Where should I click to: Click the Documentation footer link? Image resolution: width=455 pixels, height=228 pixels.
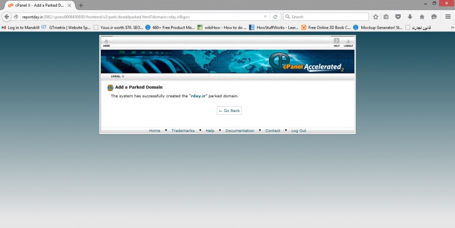pos(239,131)
